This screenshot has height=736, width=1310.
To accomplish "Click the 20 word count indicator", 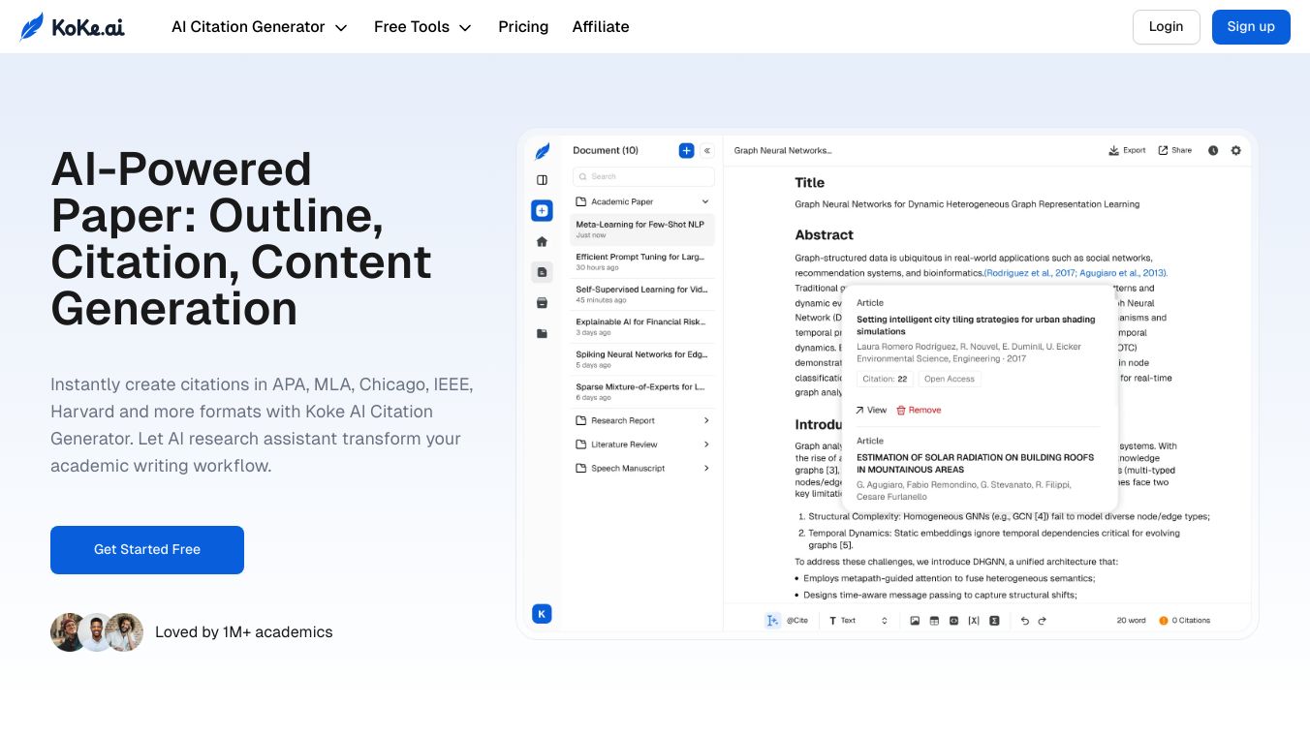I will pyautogui.click(x=1132, y=621).
